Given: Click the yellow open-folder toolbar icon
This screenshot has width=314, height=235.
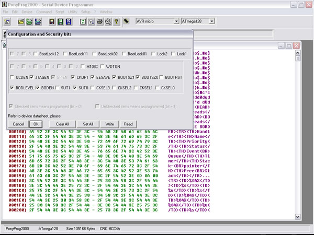Looking at the screenshot, I should (21, 21).
